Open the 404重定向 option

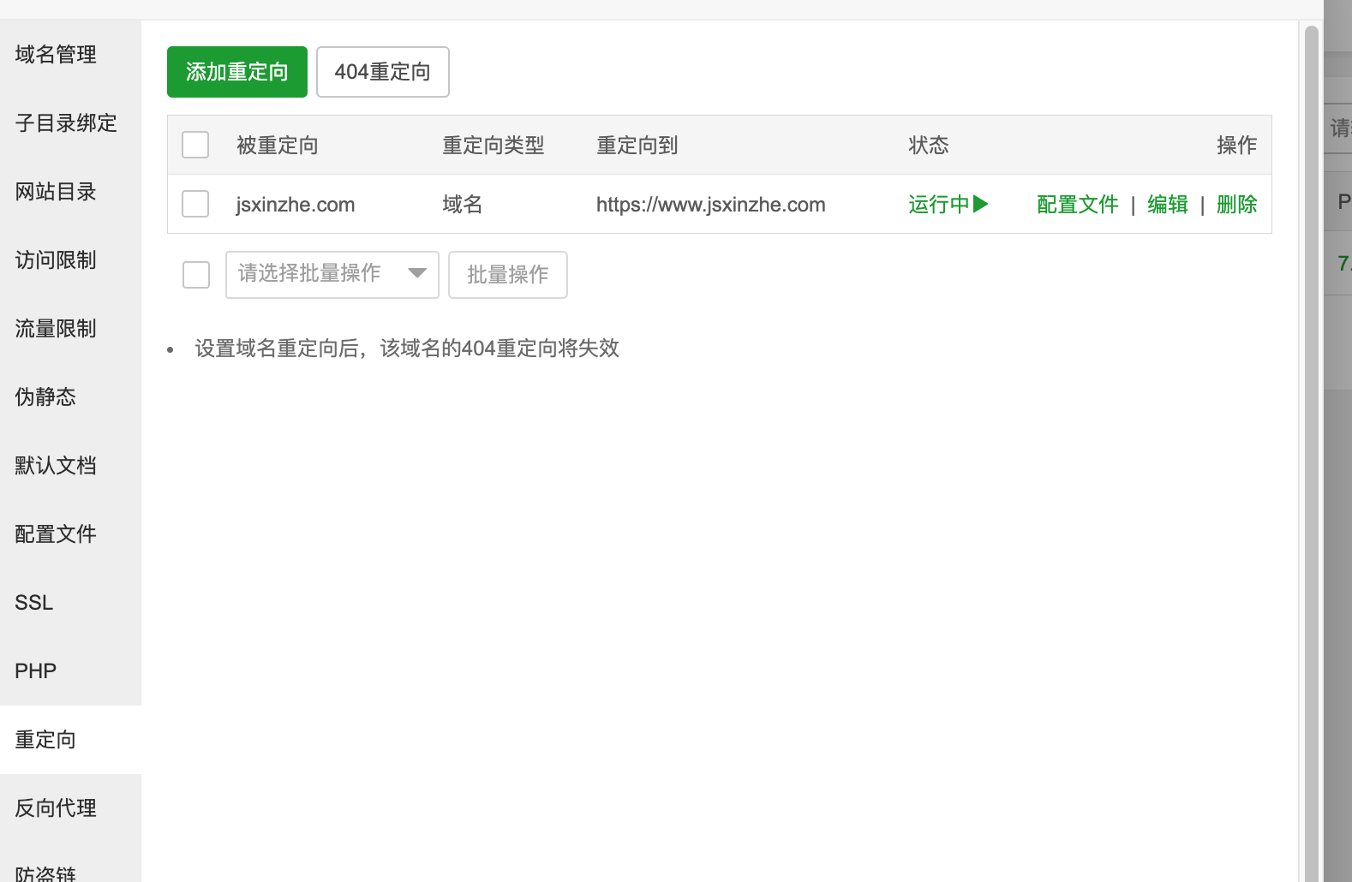click(x=383, y=72)
